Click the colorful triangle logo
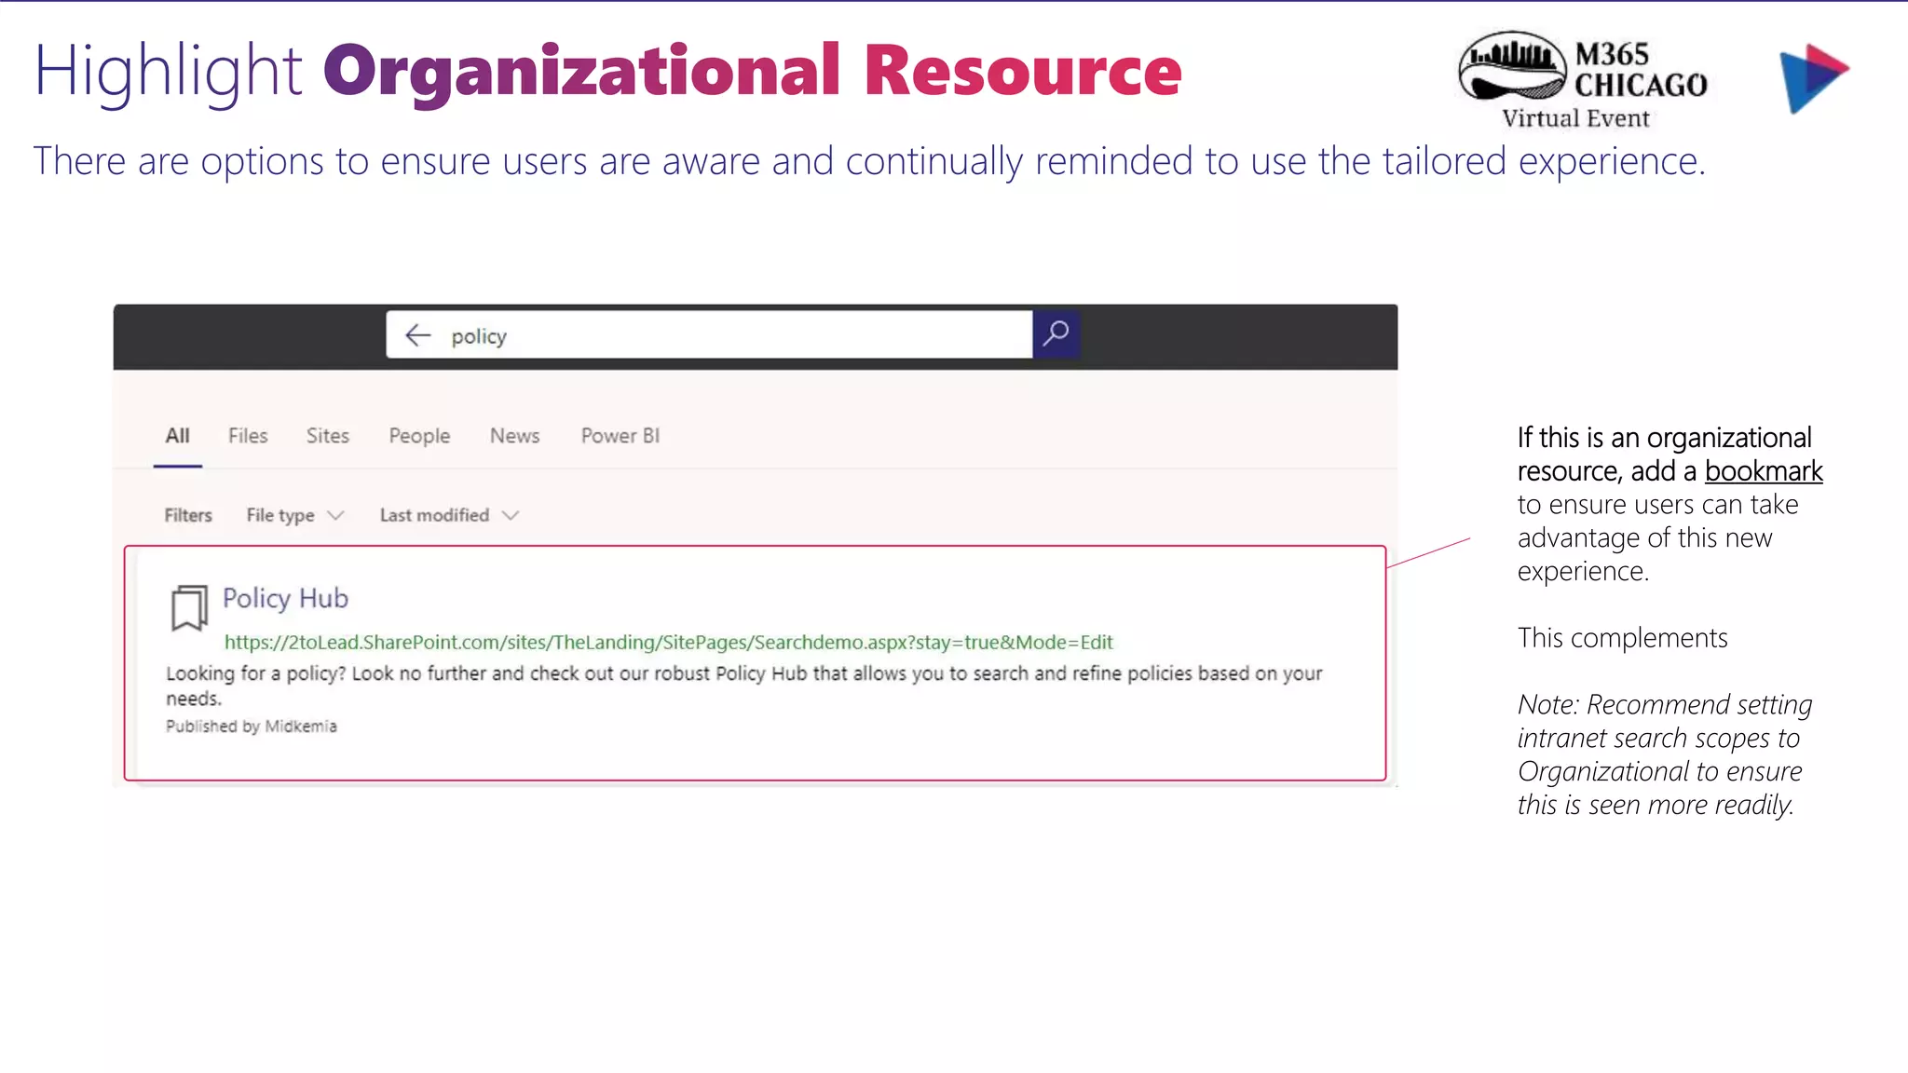Image resolution: width=1908 pixels, height=1073 pixels. click(x=1813, y=78)
